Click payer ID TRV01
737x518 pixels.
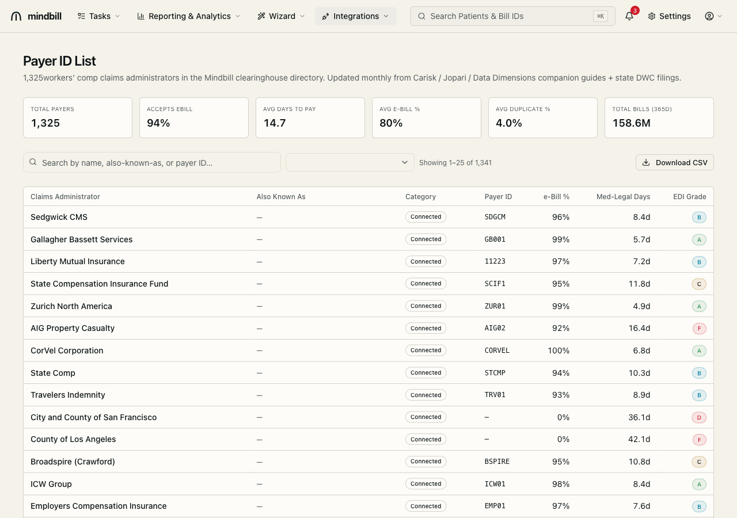(x=495, y=395)
